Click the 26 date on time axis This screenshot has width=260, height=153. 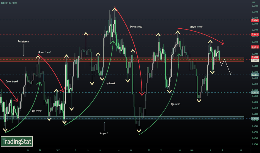coord(28,150)
